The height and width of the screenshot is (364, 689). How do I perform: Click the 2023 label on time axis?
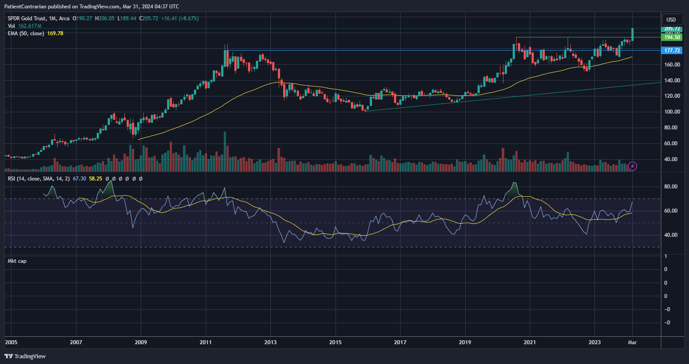click(x=595, y=342)
